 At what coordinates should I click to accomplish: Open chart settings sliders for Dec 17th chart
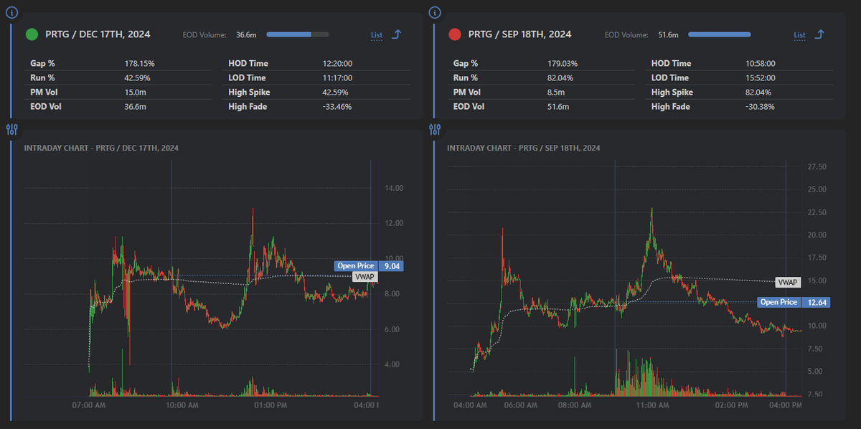[x=11, y=129]
